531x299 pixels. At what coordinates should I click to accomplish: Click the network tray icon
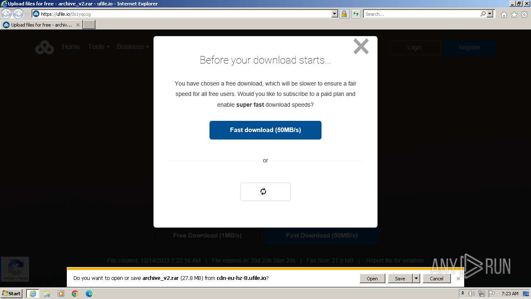pos(482,294)
